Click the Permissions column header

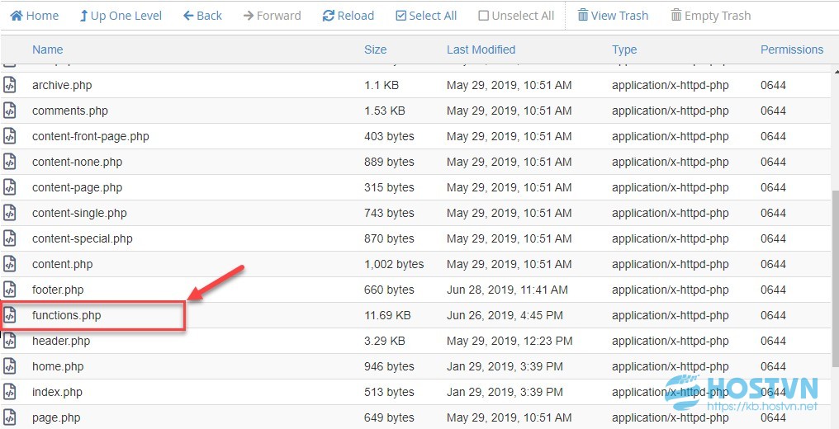[x=792, y=49]
